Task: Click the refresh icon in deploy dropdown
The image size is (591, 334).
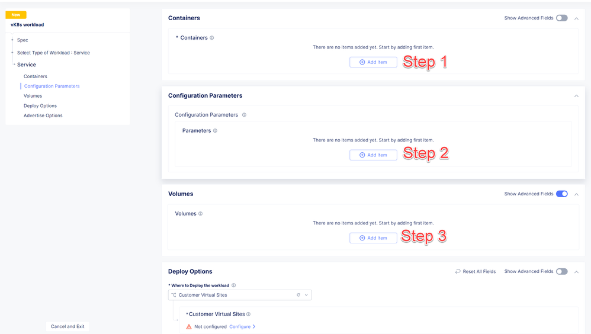Action: 298,295
